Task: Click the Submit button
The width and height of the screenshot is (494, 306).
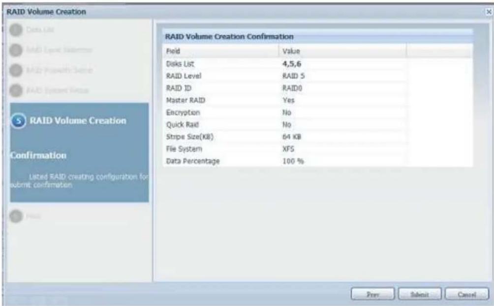Action: [x=420, y=294]
